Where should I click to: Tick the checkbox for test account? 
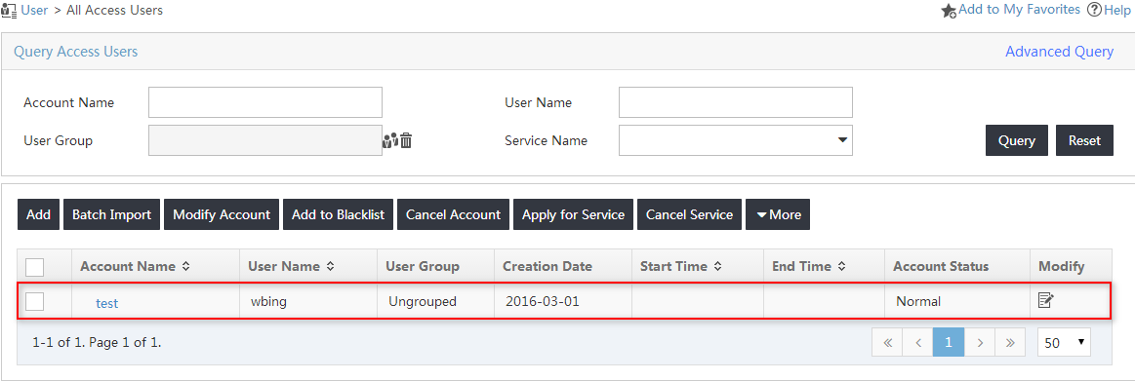[35, 301]
